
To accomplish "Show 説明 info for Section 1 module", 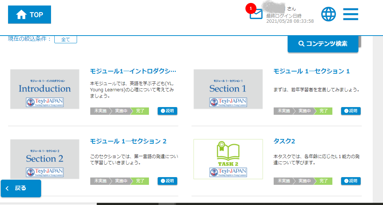I will click(351, 111).
